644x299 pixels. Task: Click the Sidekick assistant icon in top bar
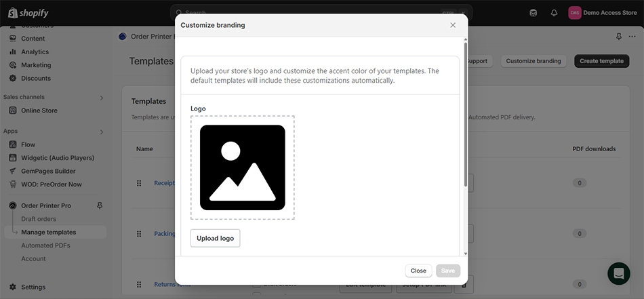534,13
